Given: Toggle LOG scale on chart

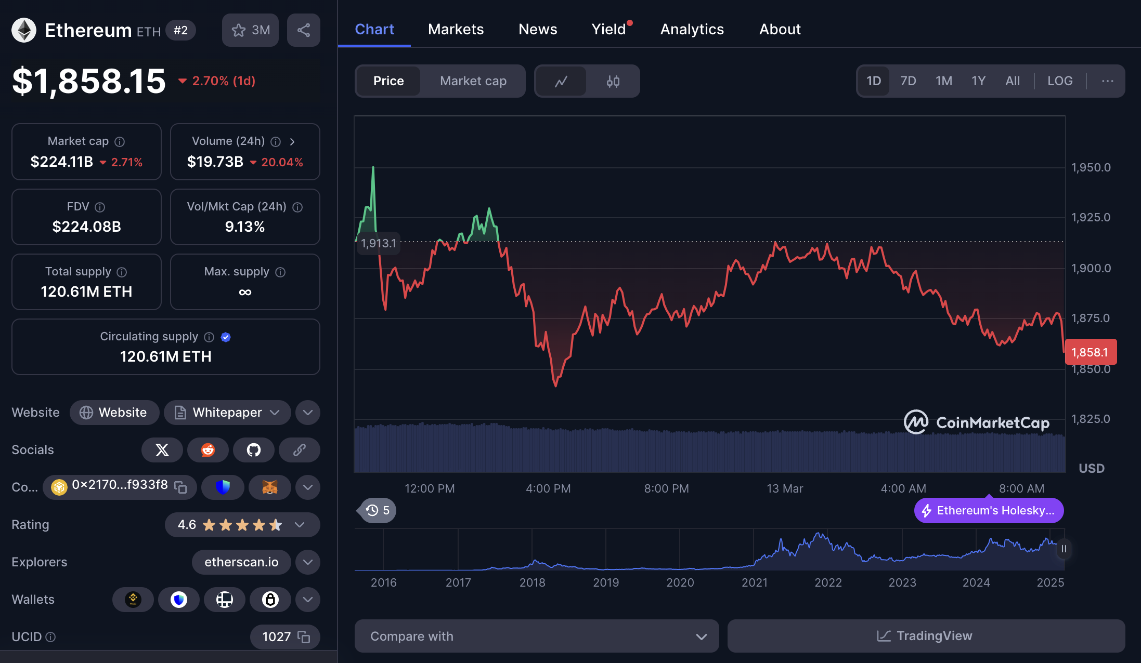Looking at the screenshot, I should click(1060, 81).
